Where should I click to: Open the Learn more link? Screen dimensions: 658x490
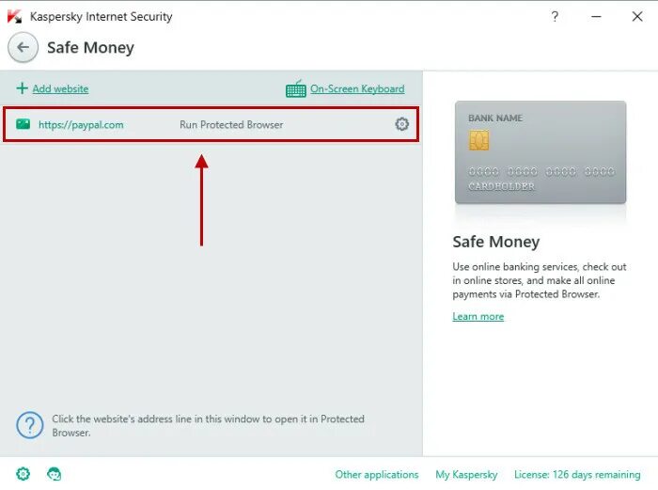click(x=478, y=316)
